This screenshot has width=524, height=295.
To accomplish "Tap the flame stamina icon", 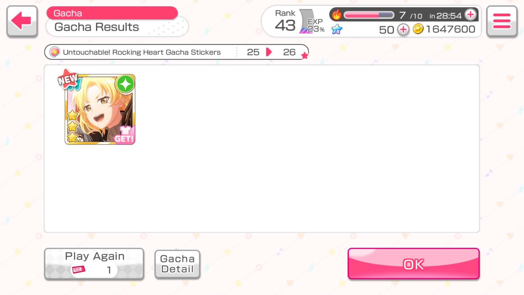I will pyautogui.click(x=337, y=14).
